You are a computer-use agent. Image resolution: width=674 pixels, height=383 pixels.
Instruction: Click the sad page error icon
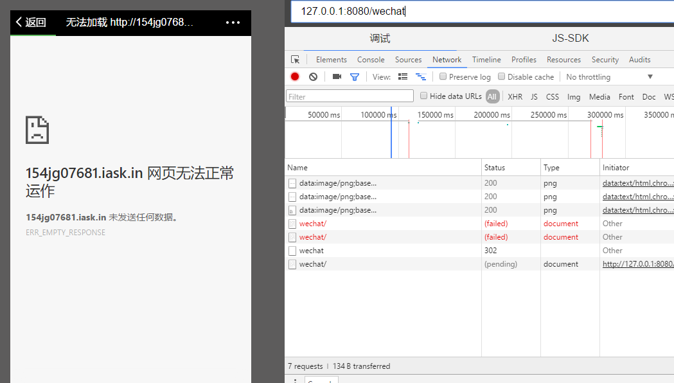(x=37, y=130)
